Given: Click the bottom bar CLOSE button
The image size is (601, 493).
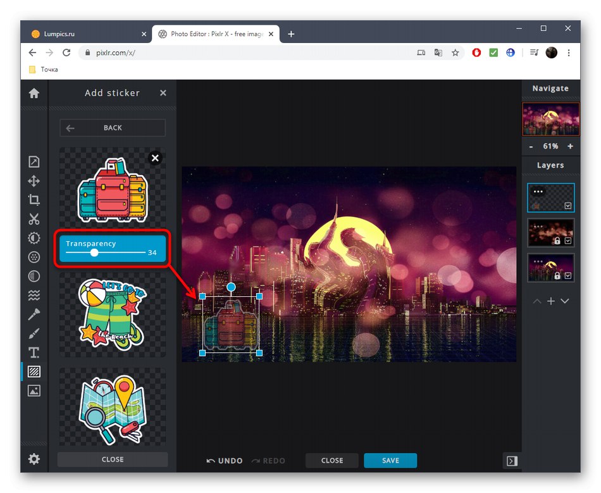Looking at the screenshot, I should click(332, 461).
